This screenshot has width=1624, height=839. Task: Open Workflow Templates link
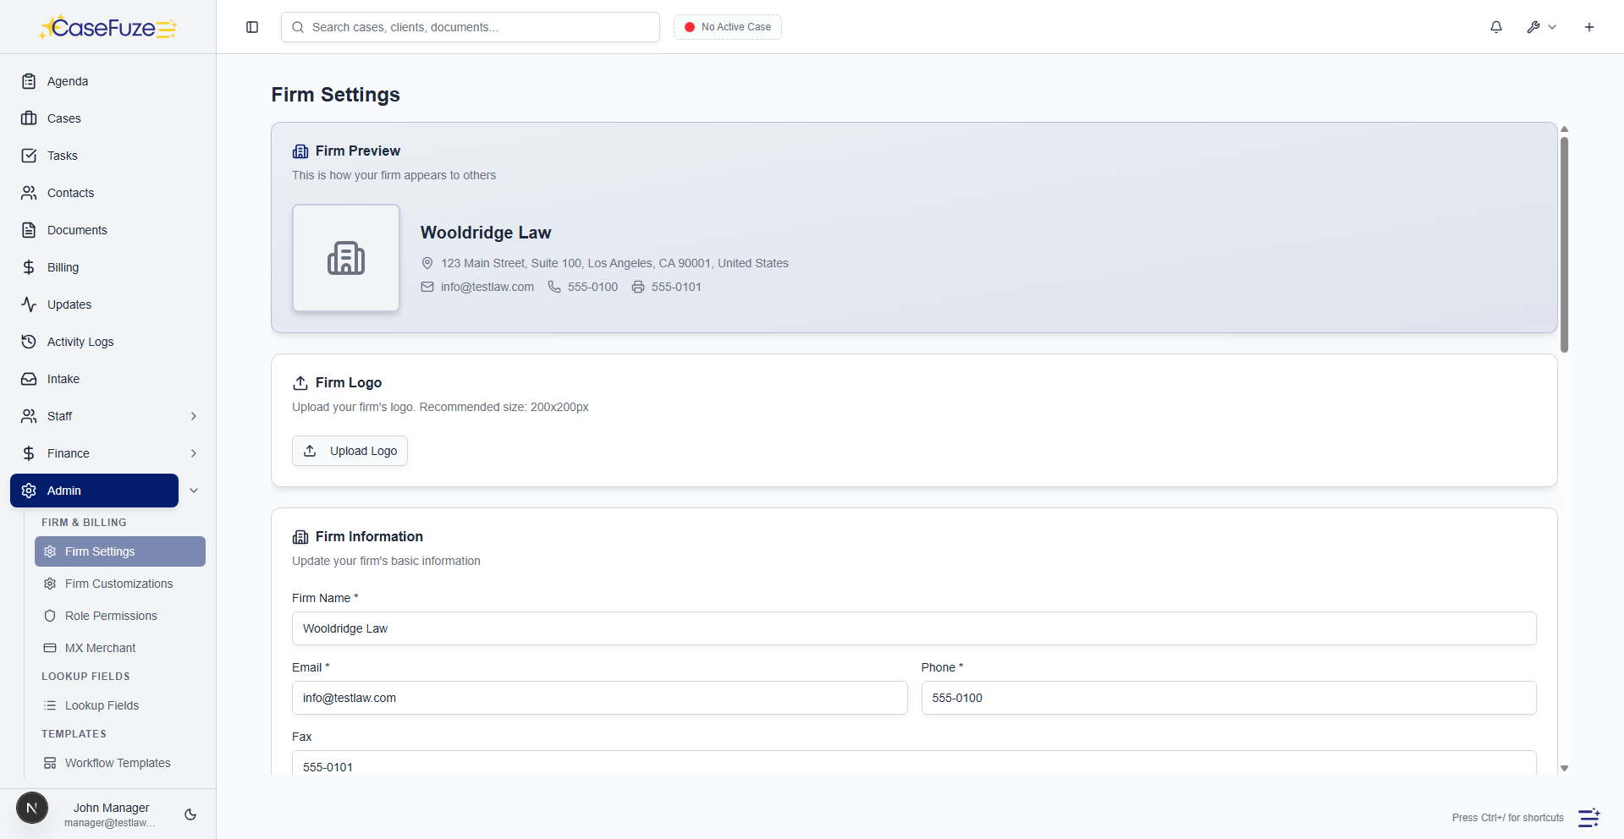point(118,763)
